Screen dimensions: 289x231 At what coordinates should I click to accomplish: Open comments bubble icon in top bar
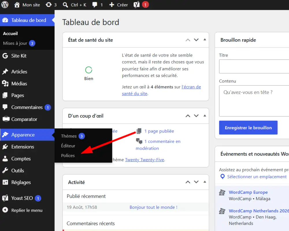click(95, 5)
